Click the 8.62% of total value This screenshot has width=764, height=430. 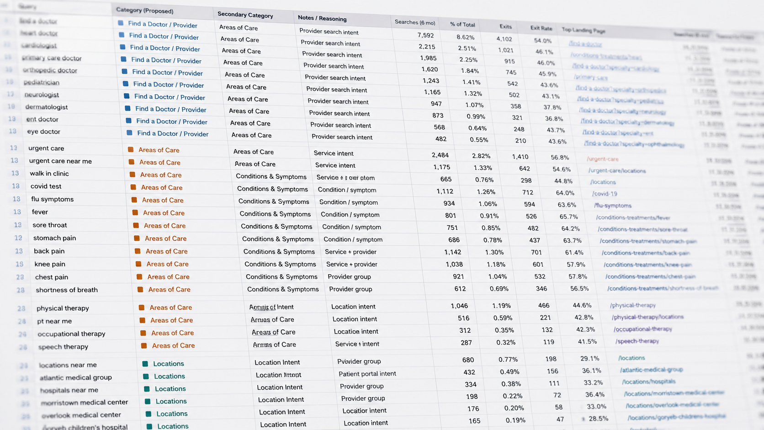[465, 37]
